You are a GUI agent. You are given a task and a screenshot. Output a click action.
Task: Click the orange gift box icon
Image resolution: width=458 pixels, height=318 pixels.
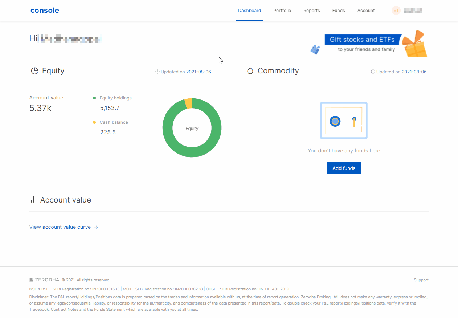tap(416, 44)
